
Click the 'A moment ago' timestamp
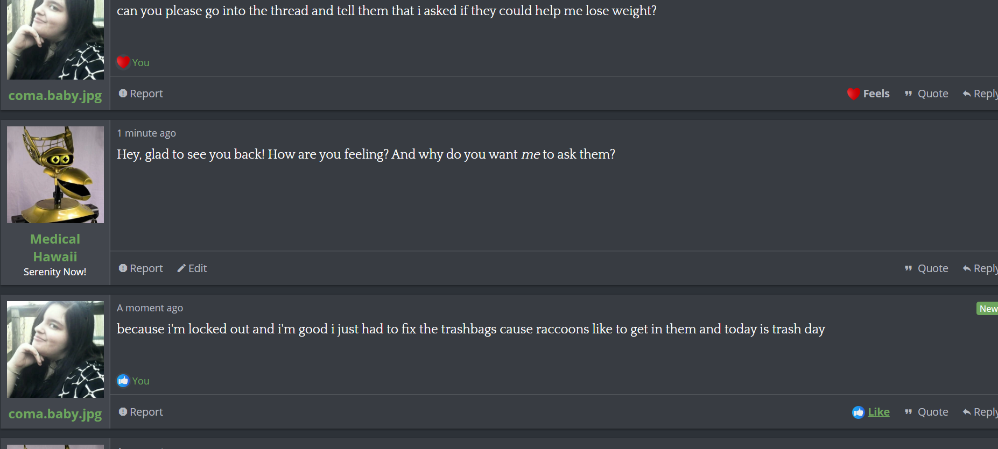(150, 308)
